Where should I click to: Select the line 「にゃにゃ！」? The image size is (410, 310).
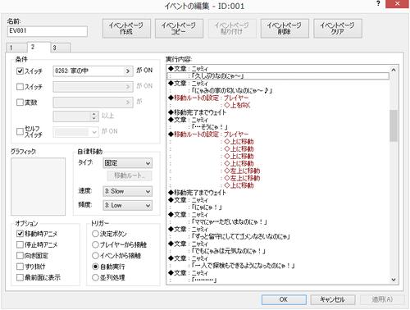click(x=278, y=207)
